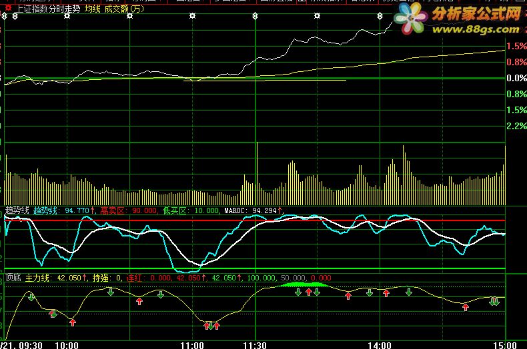The width and height of the screenshot is (527, 349).
Task: Click the yellow 均线 legend label
Action: tap(93, 9)
